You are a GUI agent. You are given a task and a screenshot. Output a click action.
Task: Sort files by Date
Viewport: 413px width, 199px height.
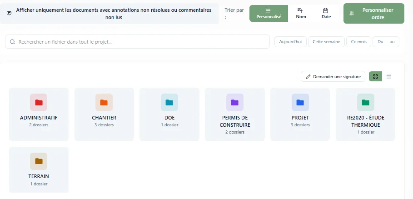point(326,14)
